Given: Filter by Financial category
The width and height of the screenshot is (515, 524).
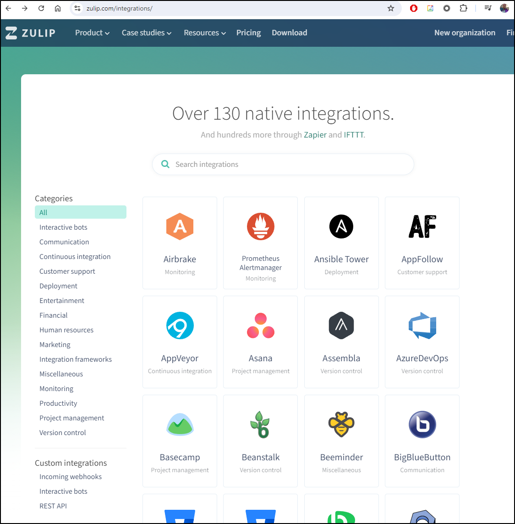Looking at the screenshot, I should 54,315.
